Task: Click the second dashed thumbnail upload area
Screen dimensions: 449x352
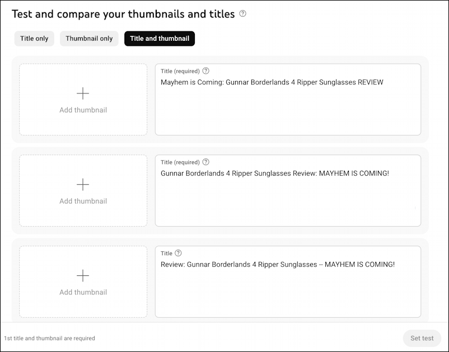Action: [83, 191]
